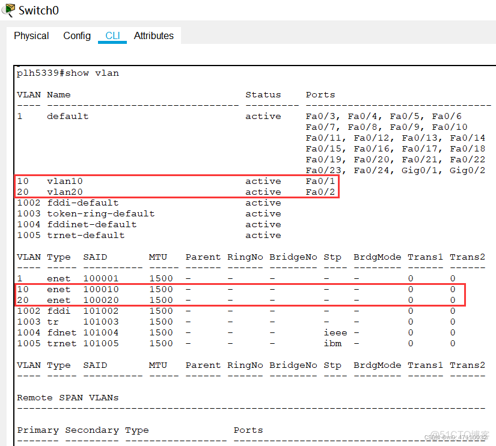Click port 'Fa0/2' in vlan20 row

320,192
